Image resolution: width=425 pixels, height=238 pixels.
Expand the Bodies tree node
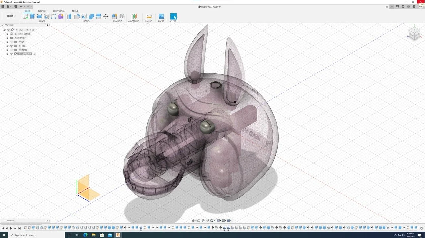click(7, 46)
